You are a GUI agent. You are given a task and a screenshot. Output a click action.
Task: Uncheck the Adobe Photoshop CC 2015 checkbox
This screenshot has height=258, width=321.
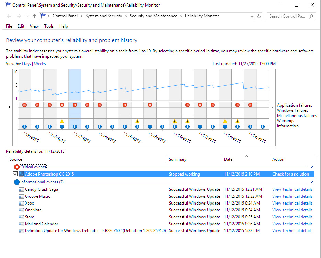click(x=15, y=174)
